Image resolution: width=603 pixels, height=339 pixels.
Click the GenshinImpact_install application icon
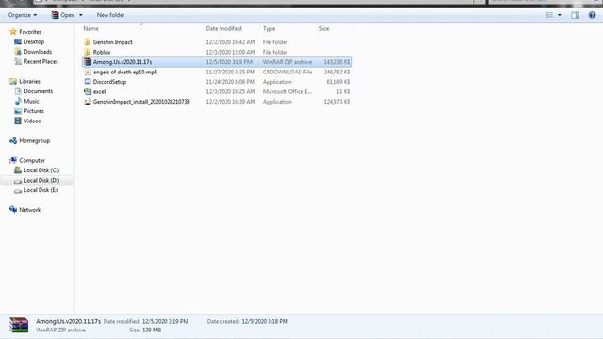coord(88,102)
